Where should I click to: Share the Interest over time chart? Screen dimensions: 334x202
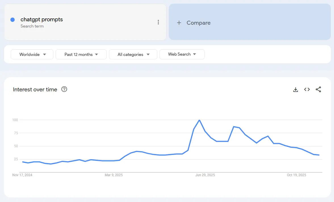pos(318,90)
